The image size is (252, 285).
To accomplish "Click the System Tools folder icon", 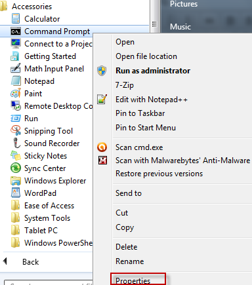I will 16,218.
